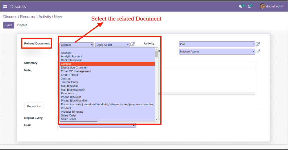This screenshot has width=288, height=150.
Task: Click dropdown list scrollbar down arrow
Action: point(156,119)
